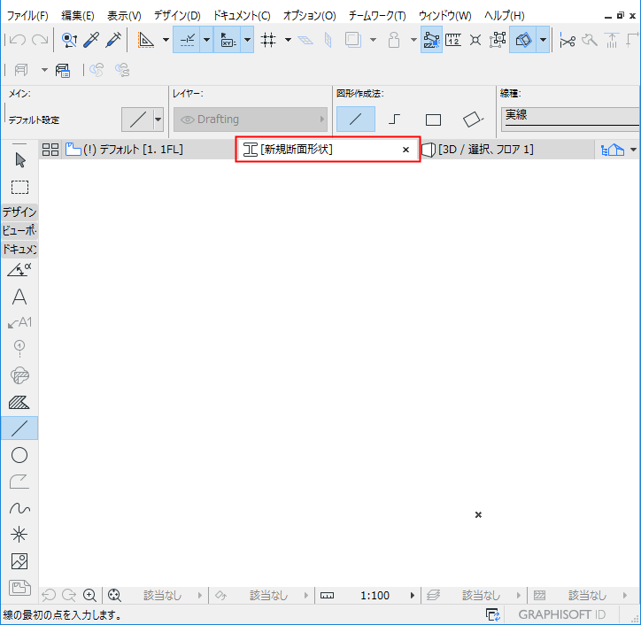Open the 実線 line type selector
Image resolution: width=641 pixels, height=625 pixels.
point(571,119)
